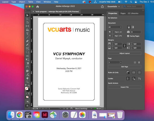Toggle show baseline grid button

pyautogui.click(x=134, y=72)
